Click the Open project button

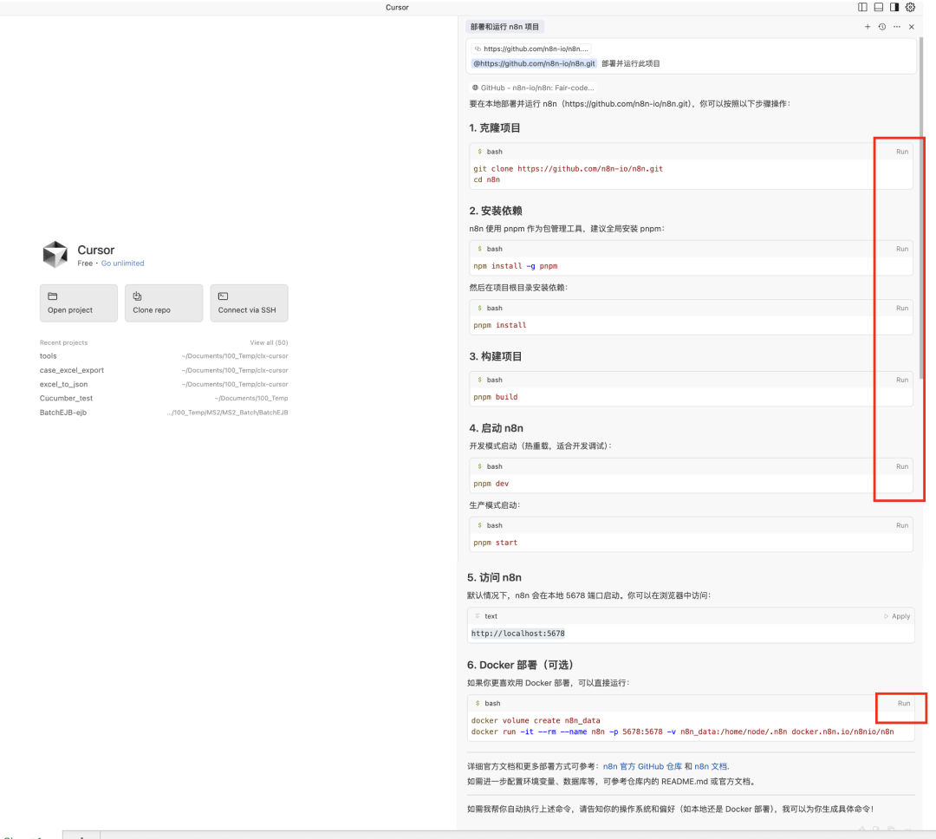coord(79,303)
